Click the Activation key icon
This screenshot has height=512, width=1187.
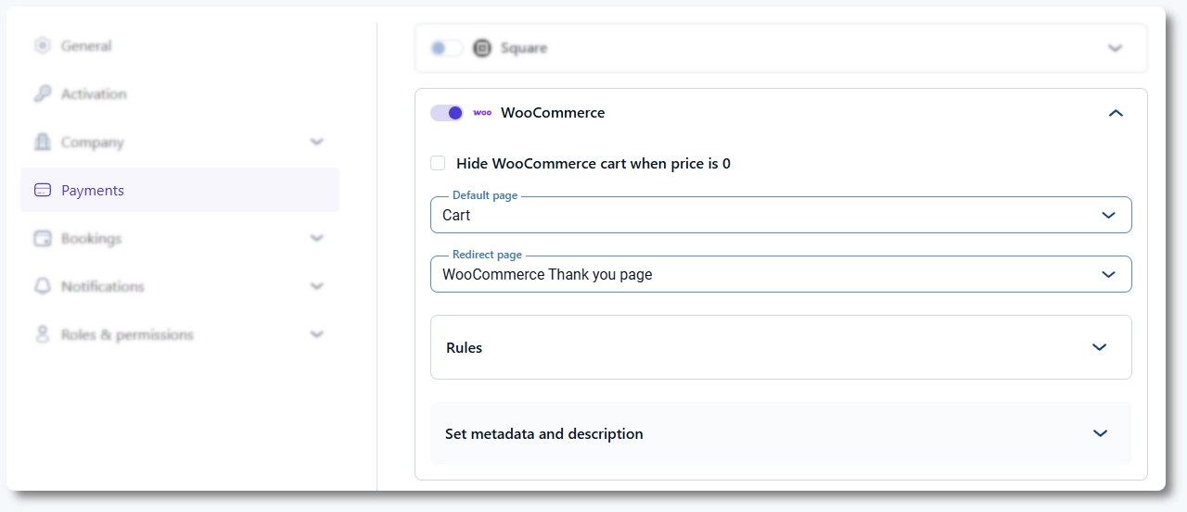(x=42, y=94)
